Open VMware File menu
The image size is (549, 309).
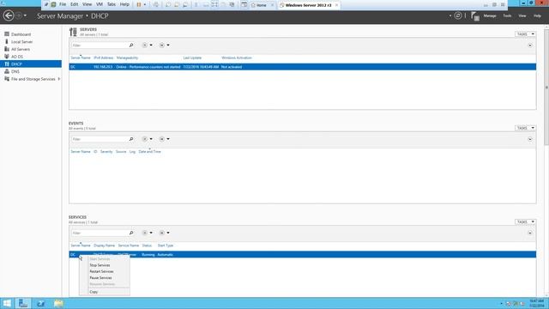click(63, 4)
